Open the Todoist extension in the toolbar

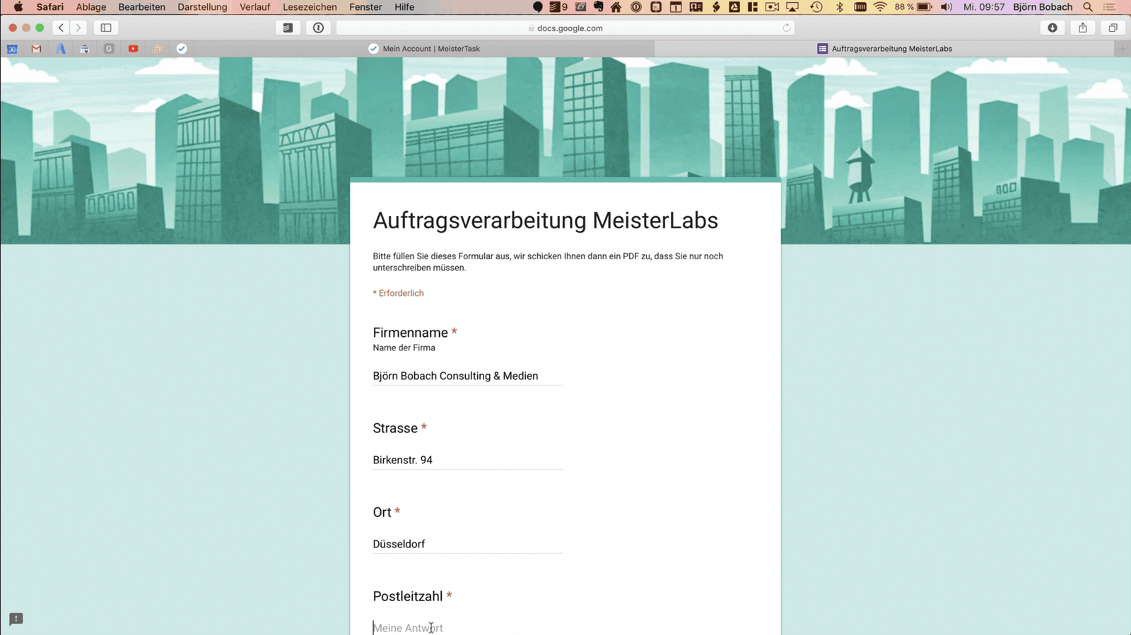point(288,28)
